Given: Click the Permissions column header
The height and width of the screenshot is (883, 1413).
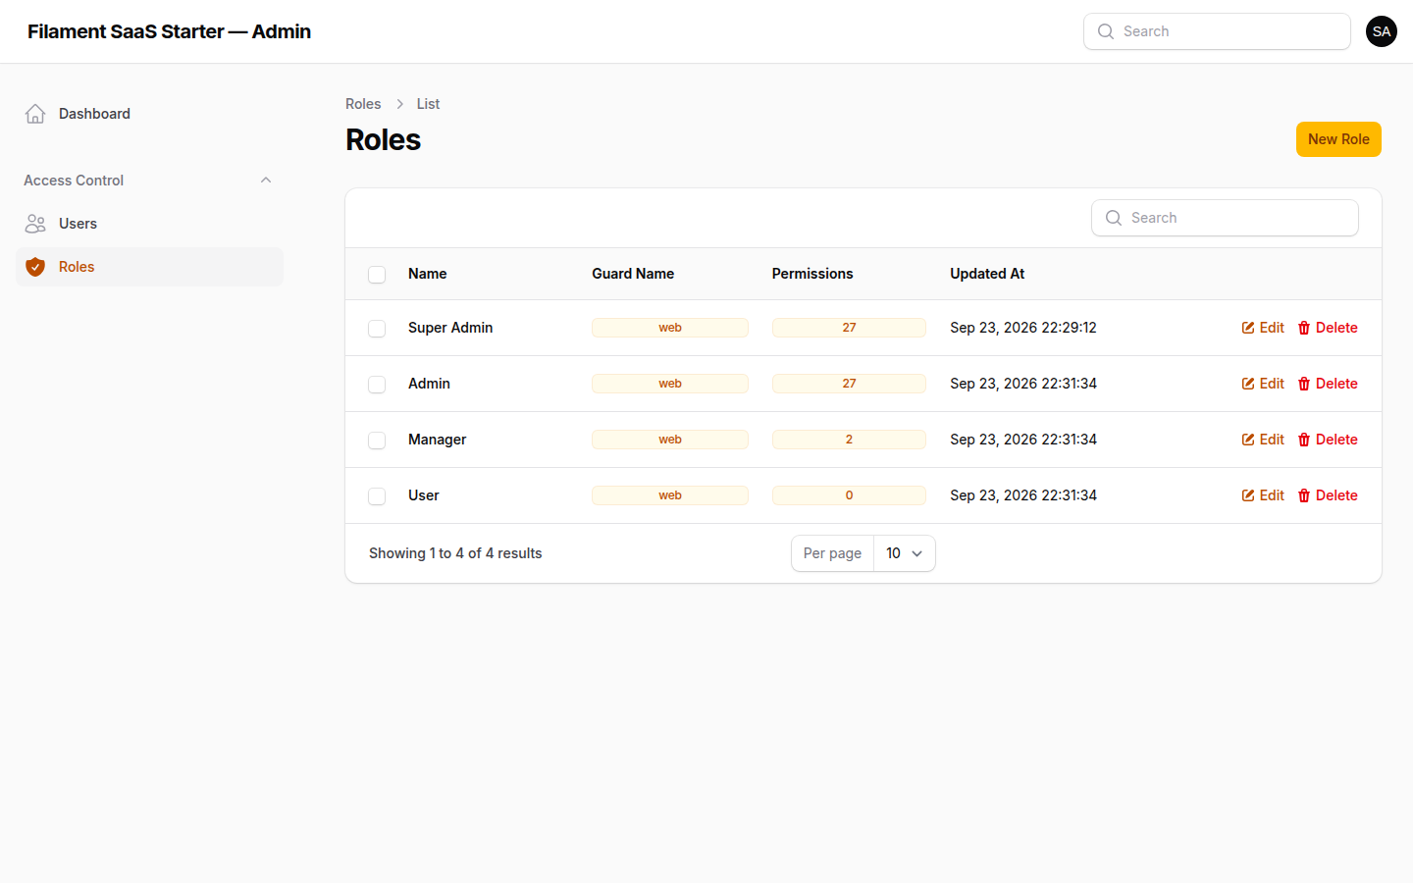Looking at the screenshot, I should click(812, 274).
